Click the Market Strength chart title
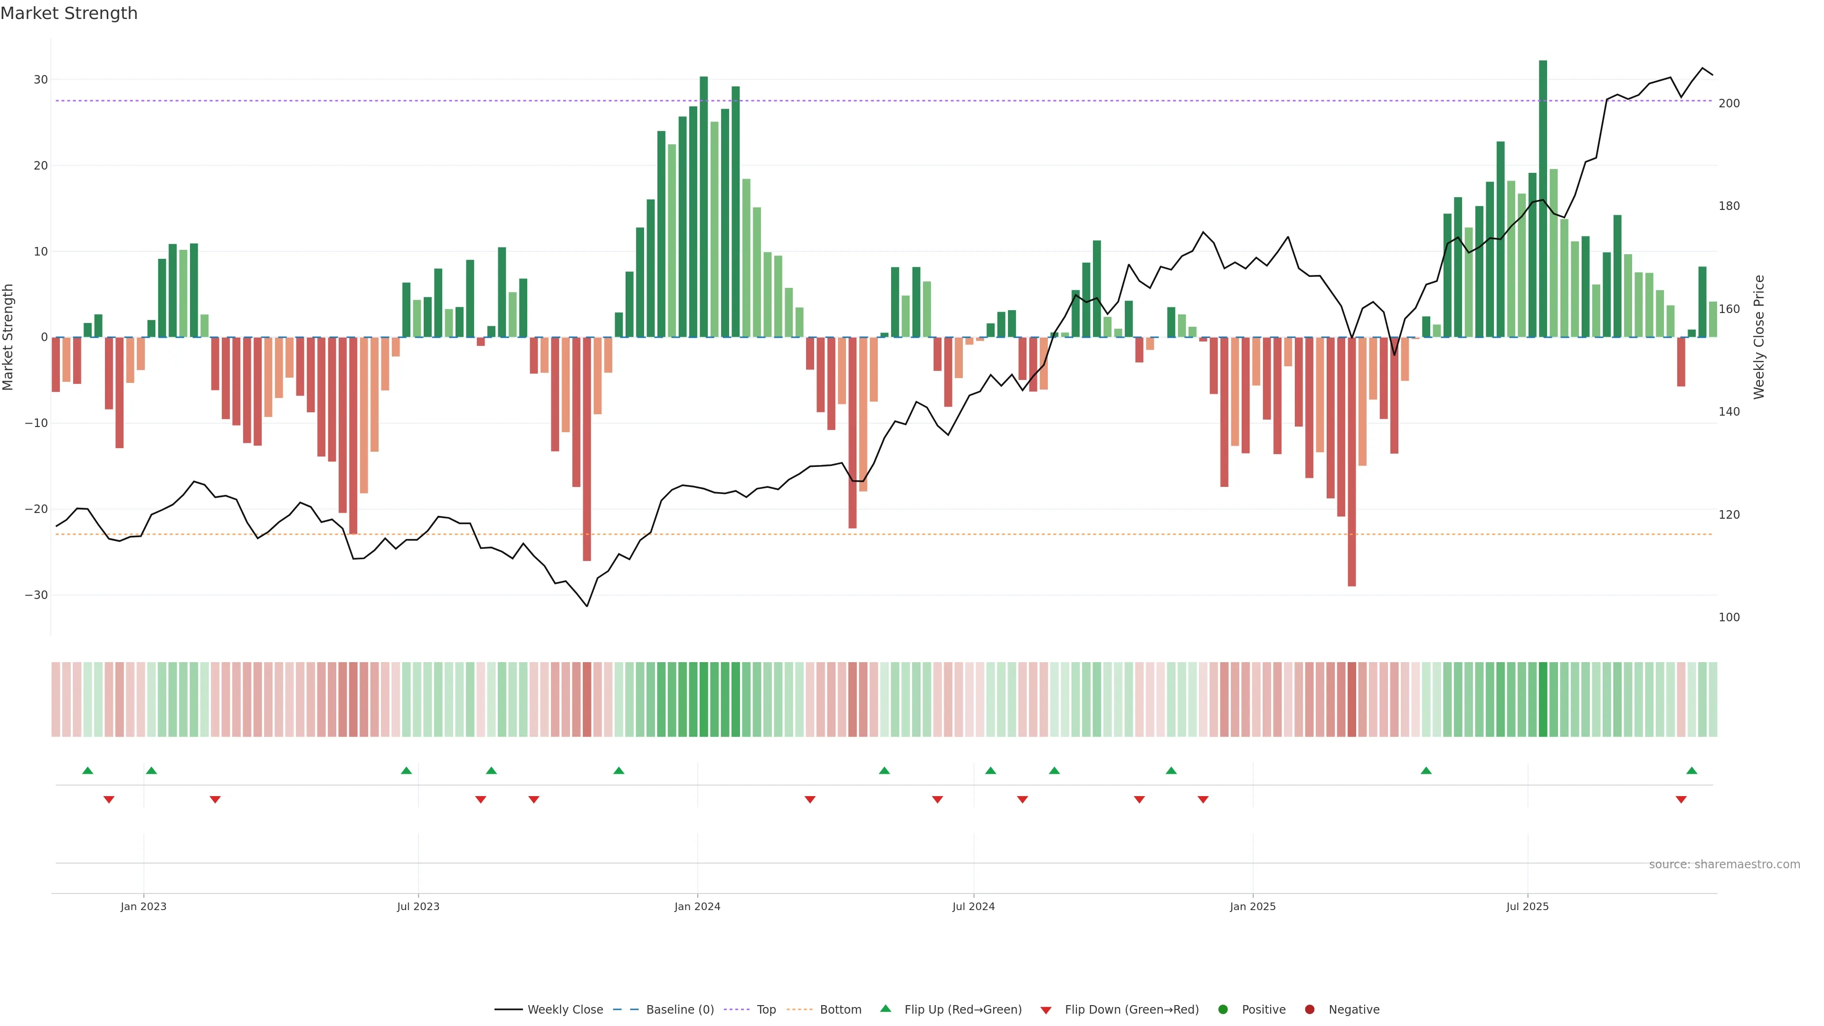This screenshot has width=1824, height=1026. [x=69, y=13]
